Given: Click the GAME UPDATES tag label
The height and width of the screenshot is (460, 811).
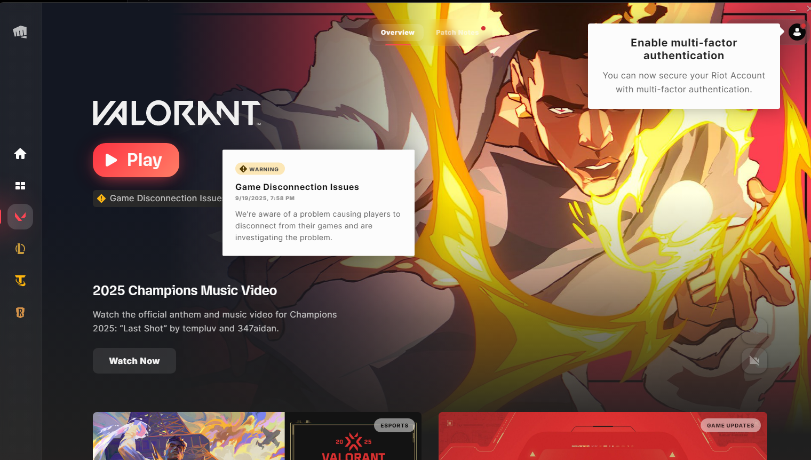Looking at the screenshot, I should click(x=730, y=425).
